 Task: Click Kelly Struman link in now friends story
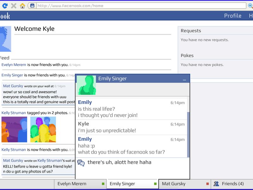14,149
